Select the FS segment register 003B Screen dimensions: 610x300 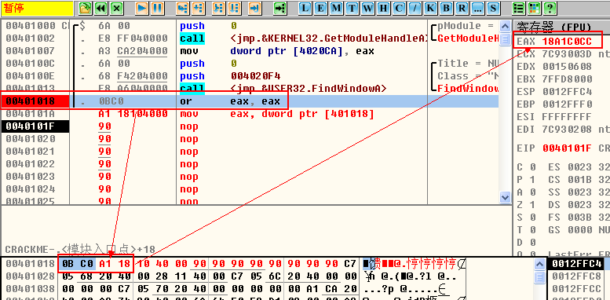click(579, 217)
